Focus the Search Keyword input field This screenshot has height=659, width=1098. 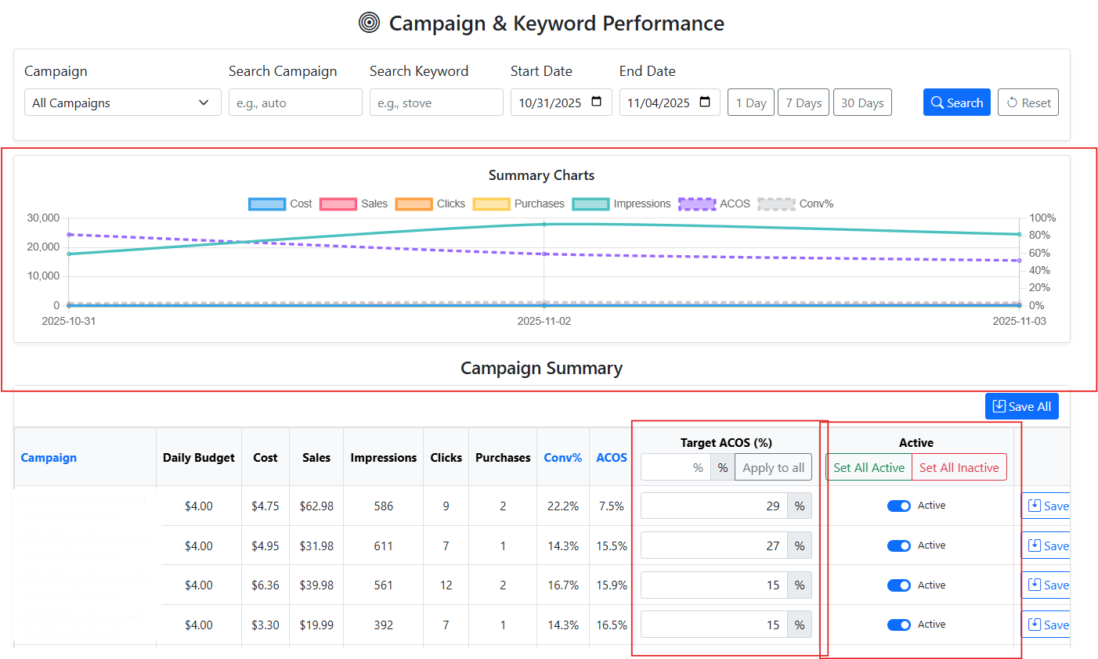pyautogui.click(x=436, y=103)
